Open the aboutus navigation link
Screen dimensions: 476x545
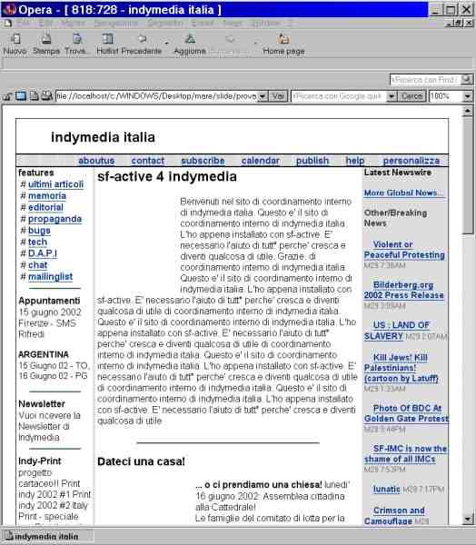(96, 161)
